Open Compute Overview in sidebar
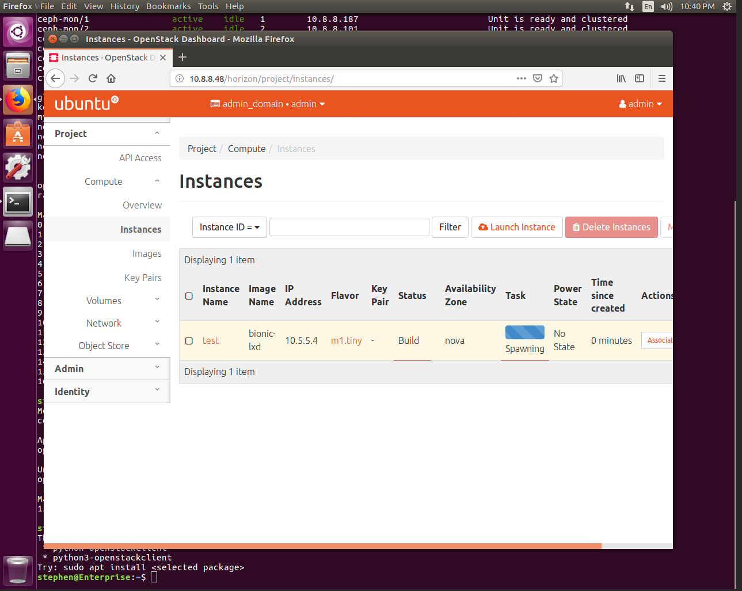This screenshot has height=591, width=742. [x=142, y=205]
